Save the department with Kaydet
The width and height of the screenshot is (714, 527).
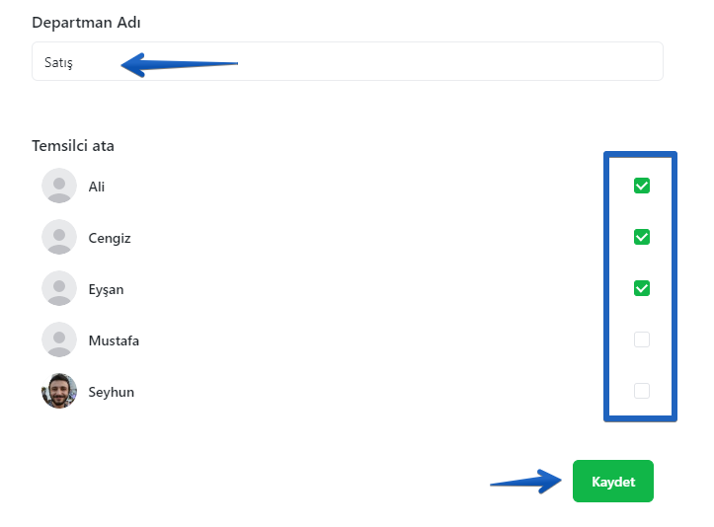613,482
